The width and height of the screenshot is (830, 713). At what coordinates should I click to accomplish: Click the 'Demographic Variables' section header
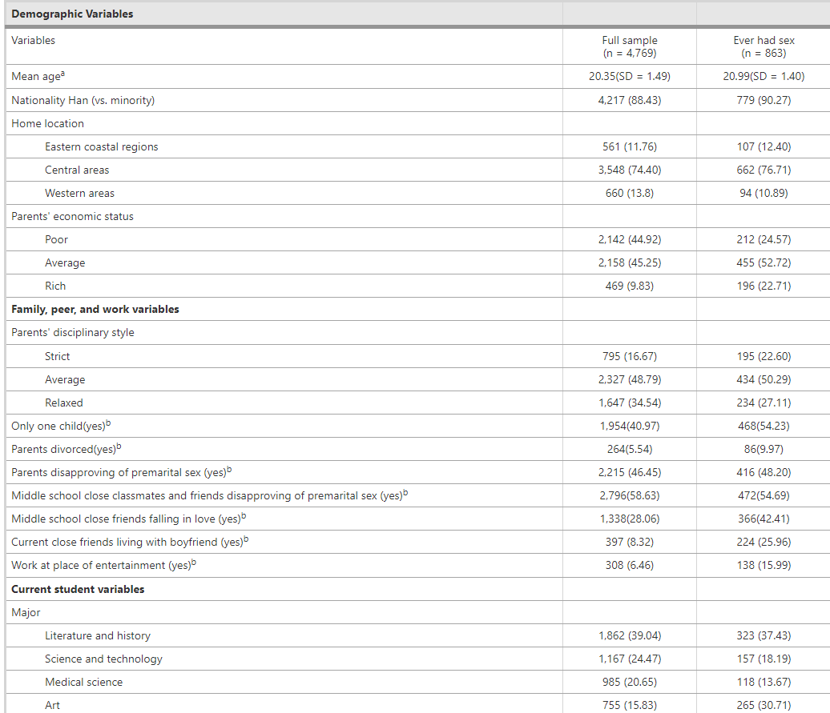[x=72, y=14]
